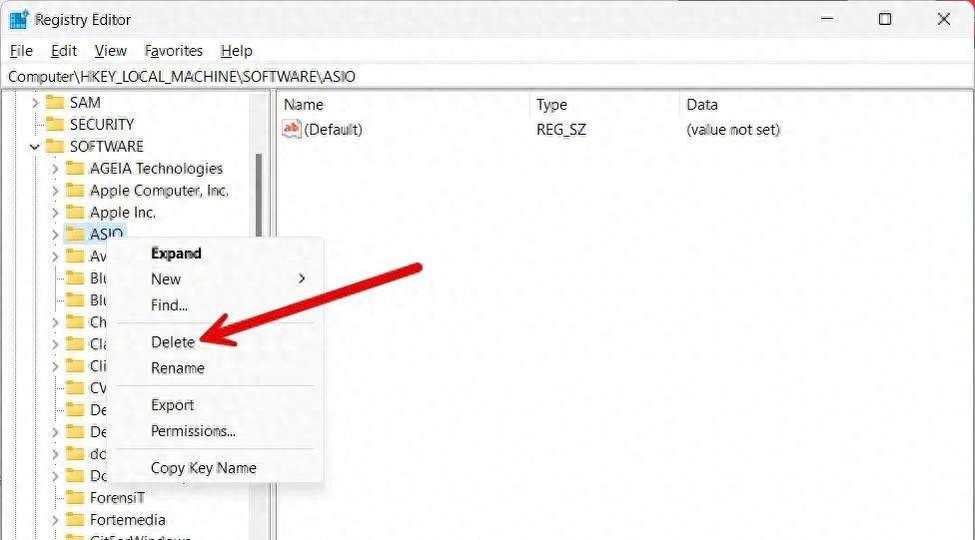This screenshot has width=975, height=540.
Task: Expand the AGEIA Technologies chevron
Action: click(55, 169)
